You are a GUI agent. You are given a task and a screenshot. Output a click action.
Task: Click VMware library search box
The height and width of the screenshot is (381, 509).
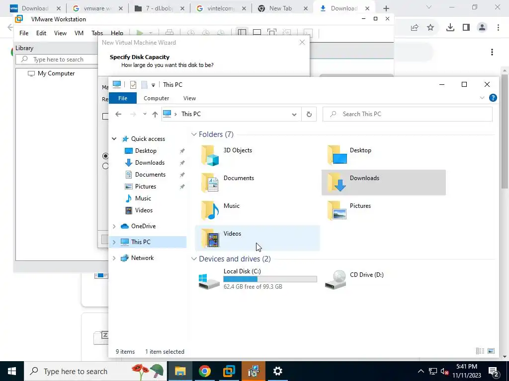(x=57, y=60)
